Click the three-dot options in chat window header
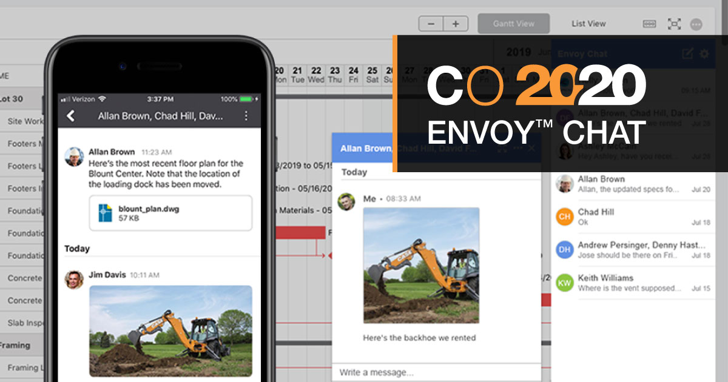The width and height of the screenshot is (728, 382). (517, 148)
